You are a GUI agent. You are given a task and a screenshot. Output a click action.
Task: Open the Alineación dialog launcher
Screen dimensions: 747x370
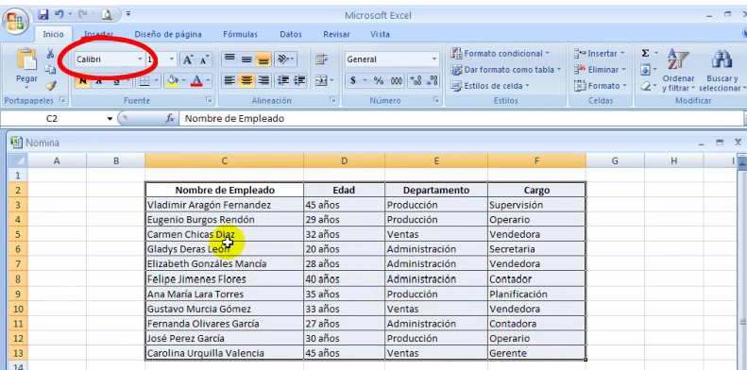point(333,100)
